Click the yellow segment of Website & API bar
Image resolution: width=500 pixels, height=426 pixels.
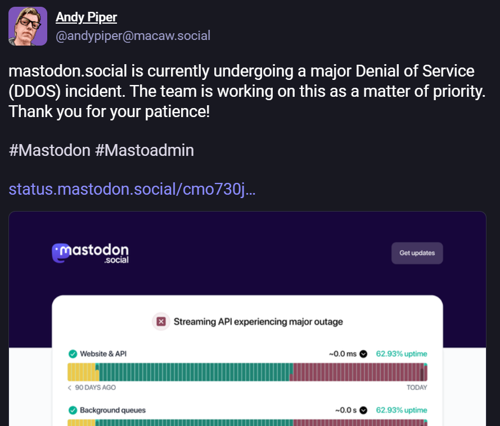(x=82, y=373)
